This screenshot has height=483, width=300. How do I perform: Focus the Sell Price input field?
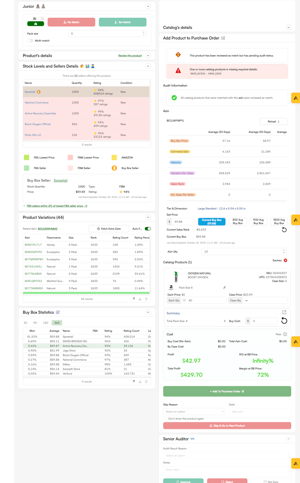click(x=183, y=222)
